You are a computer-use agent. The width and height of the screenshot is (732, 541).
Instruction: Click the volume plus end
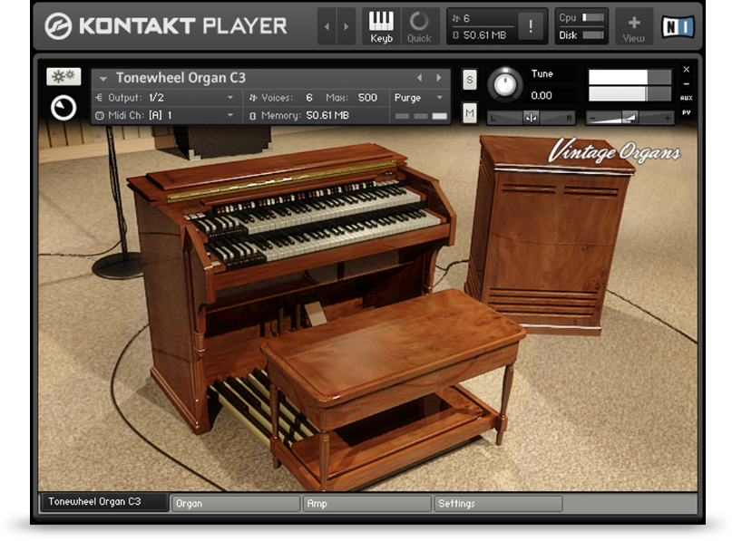668,119
